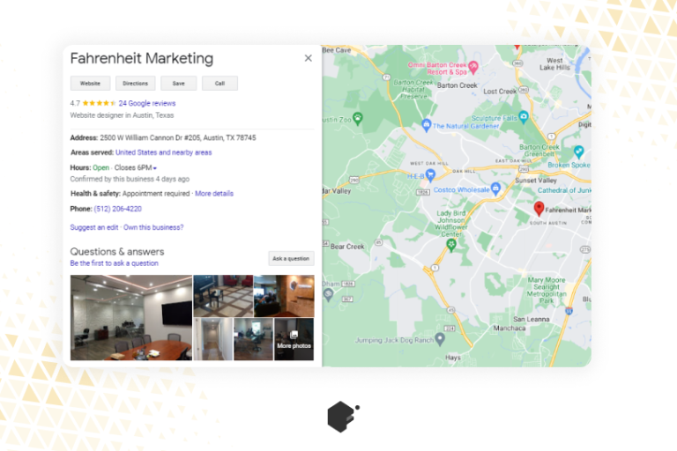This screenshot has width=677, height=451.
Task: Open the office desks photo thumbnail
Action: pyautogui.click(x=254, y=339)
